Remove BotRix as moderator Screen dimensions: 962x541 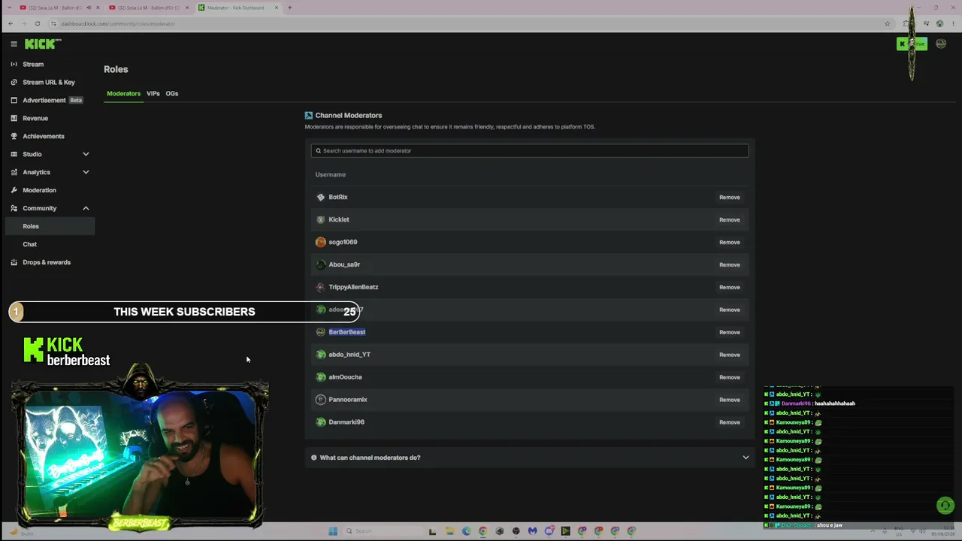(730, 198)
